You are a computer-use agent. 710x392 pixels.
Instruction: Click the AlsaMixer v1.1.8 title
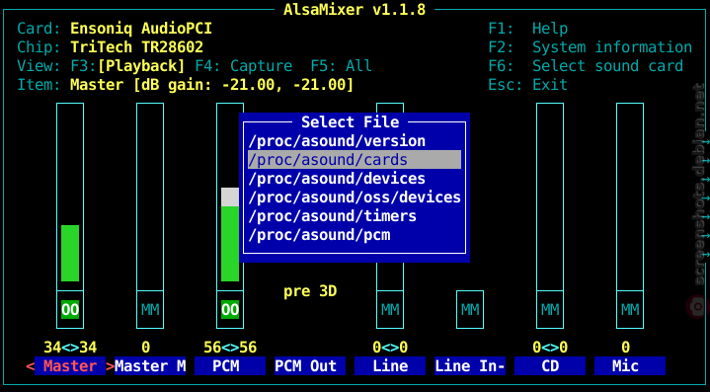point(355,10)
